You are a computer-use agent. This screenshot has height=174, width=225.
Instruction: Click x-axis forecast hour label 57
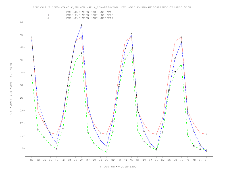pos(150,160)
